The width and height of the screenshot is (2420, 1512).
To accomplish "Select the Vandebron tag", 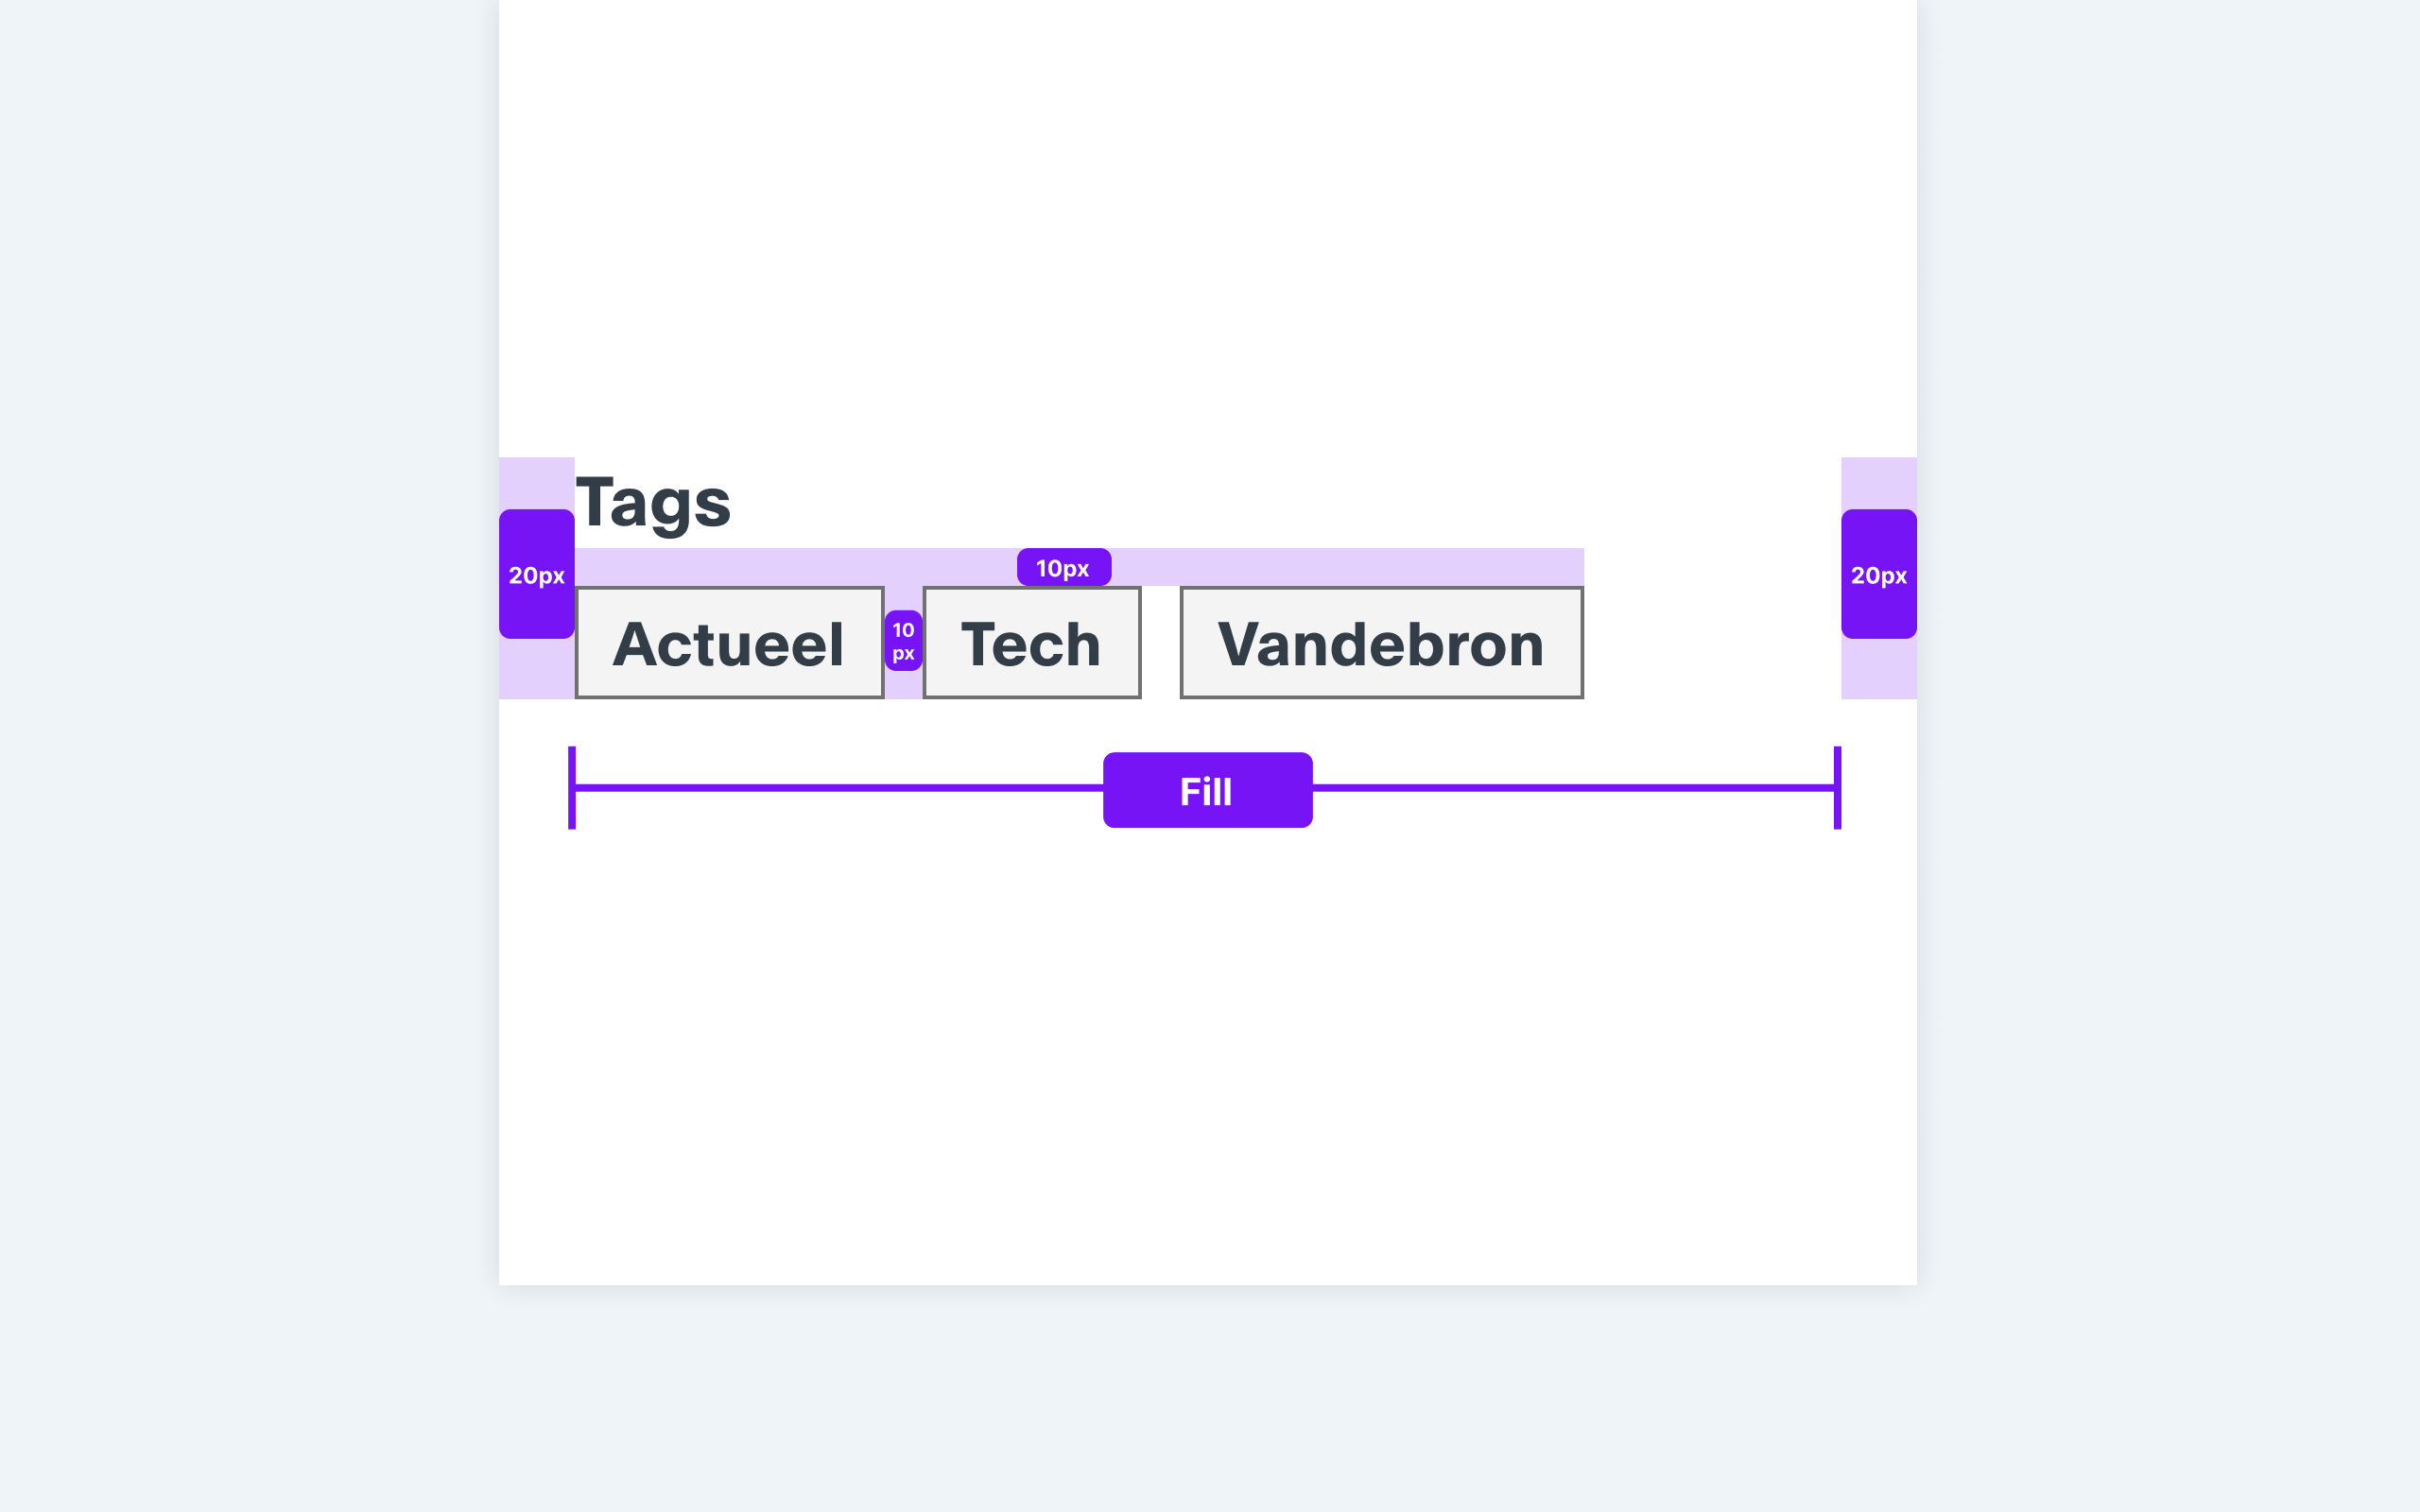I will click(x=1381, y=642).
